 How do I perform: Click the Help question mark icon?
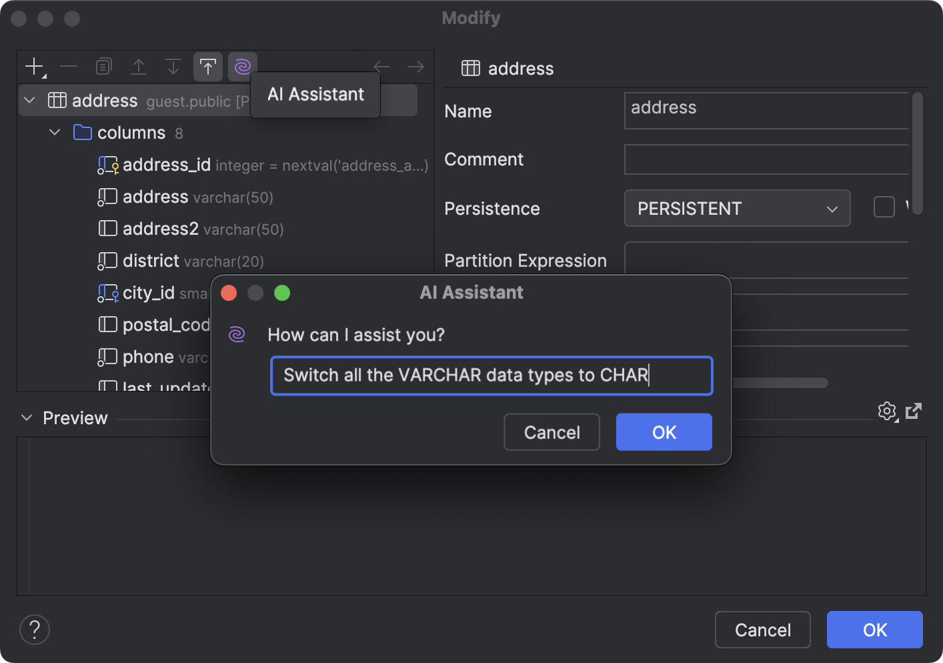[x=34, y=629]
